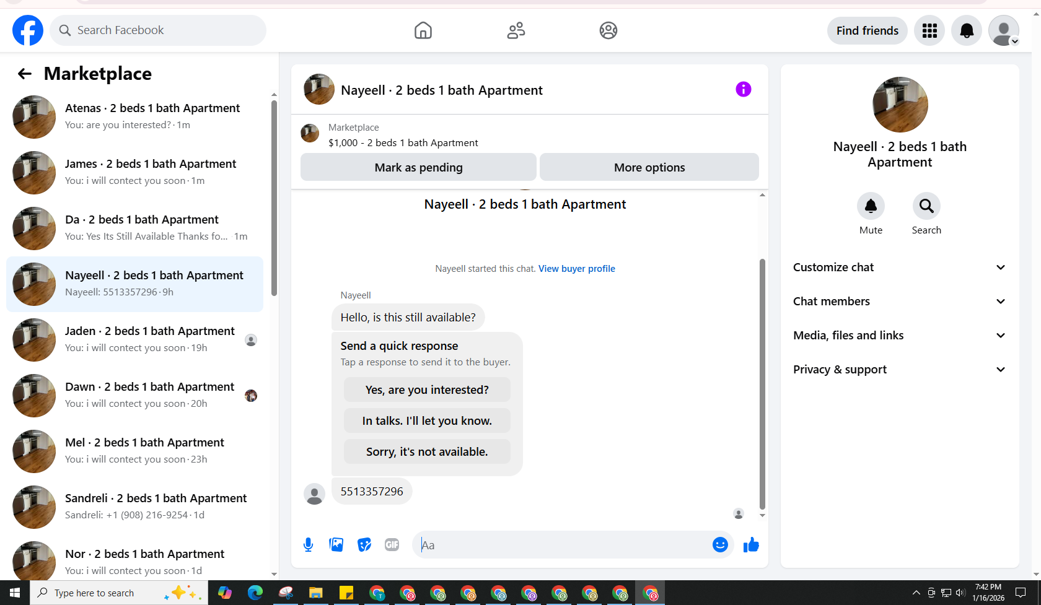This screenshot has width=1041, height=605.
Task: Go to the Home feed icon
Action: [x=423, y=30]
